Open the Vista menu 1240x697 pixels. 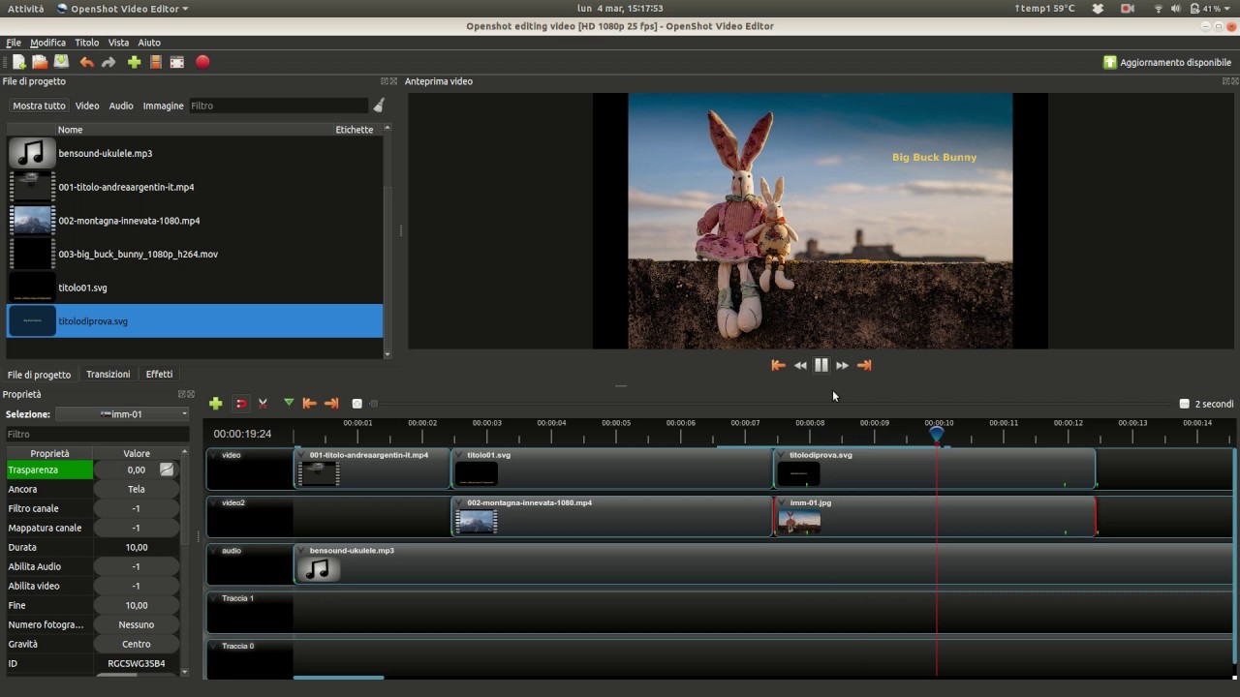point(118,43)
